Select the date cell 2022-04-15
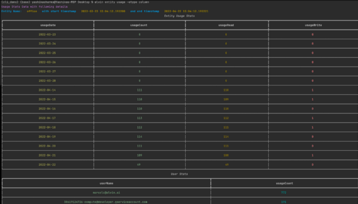Screen dimensions: 358x204 click(x=47, y=100)
